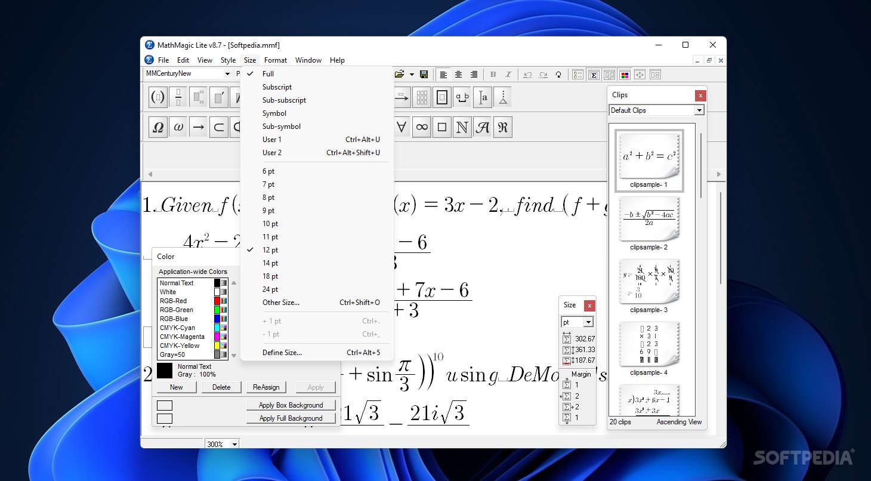Open the subscript and superscript template palette

click(199, 97)
